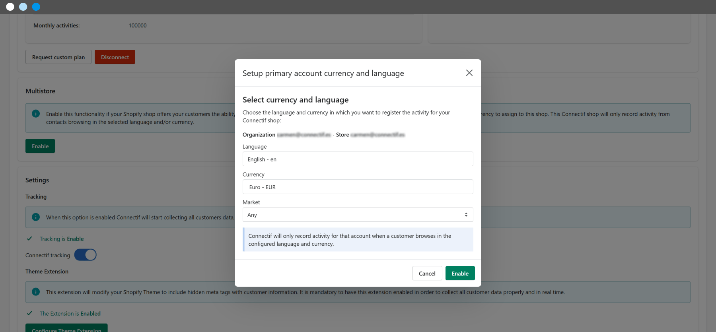Click the Market dropdown arrows
The image size is (716, 332).
[466, 215]
